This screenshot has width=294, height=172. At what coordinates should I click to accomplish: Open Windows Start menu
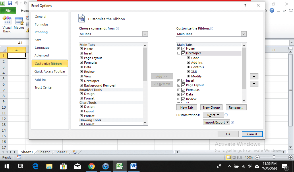[7, 166]
